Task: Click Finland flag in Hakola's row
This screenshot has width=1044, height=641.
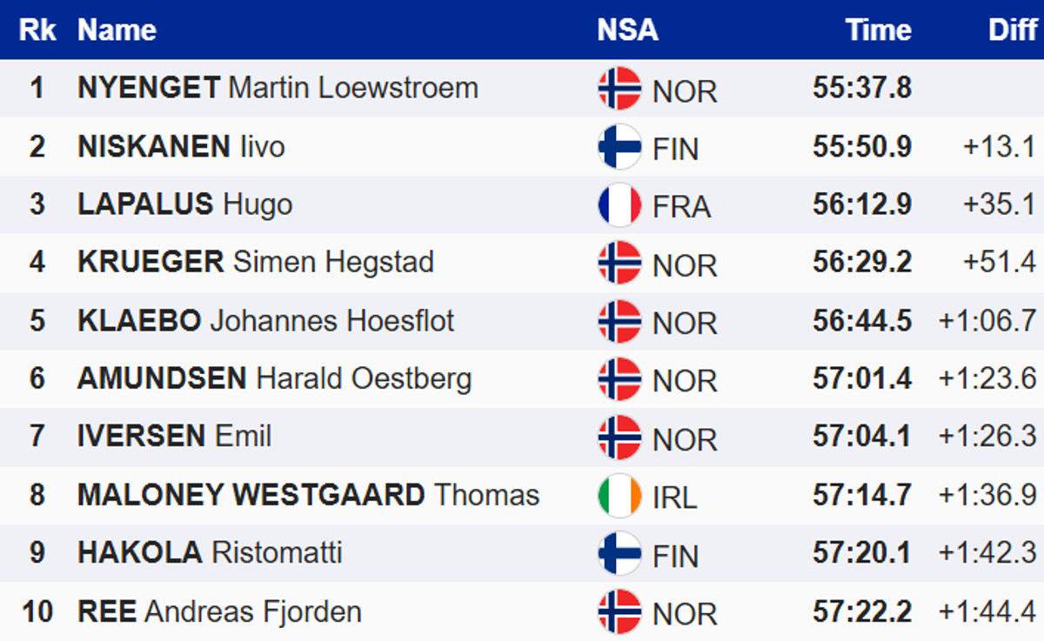Action: (x=619, y=554)
